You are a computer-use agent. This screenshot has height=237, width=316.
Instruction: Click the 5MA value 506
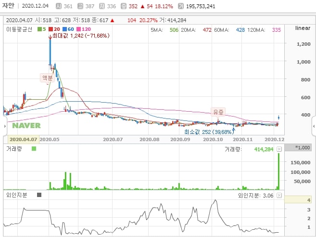click(x=174, y=30)
